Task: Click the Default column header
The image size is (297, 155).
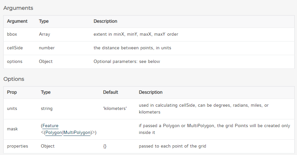Action: (x=111, y=92)
